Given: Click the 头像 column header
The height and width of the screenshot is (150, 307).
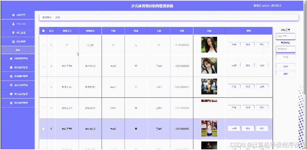Looking at the screenshot, I should pyautogui.click(x=209, y=31).
